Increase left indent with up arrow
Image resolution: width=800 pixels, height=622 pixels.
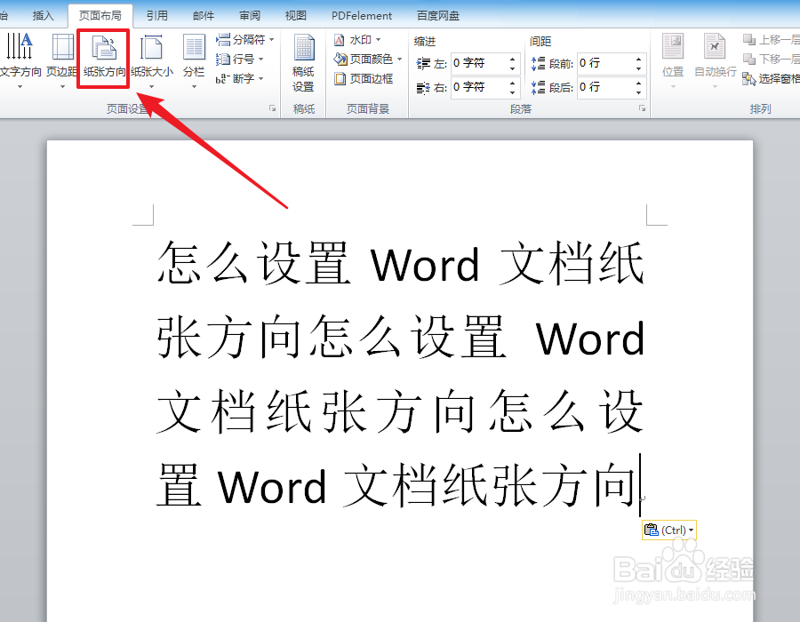coord(513,59)
